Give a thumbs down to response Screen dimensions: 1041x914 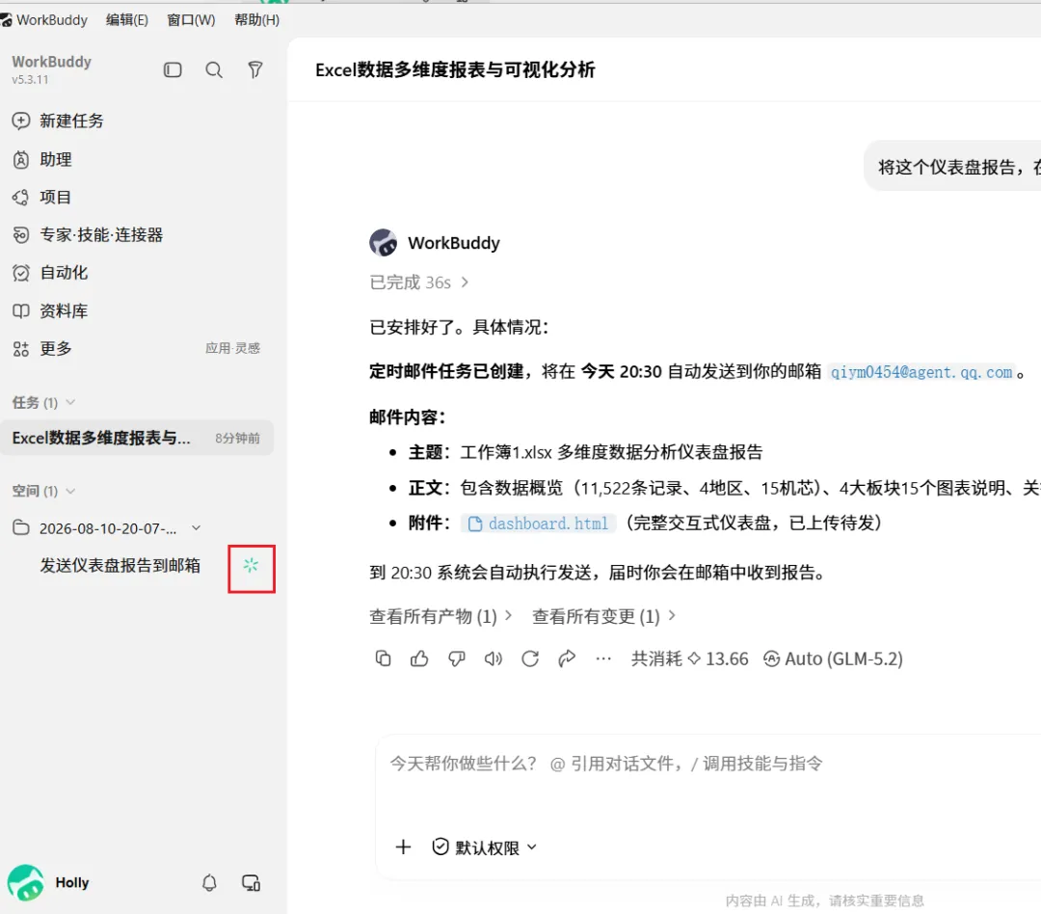(x=457, y=659)
